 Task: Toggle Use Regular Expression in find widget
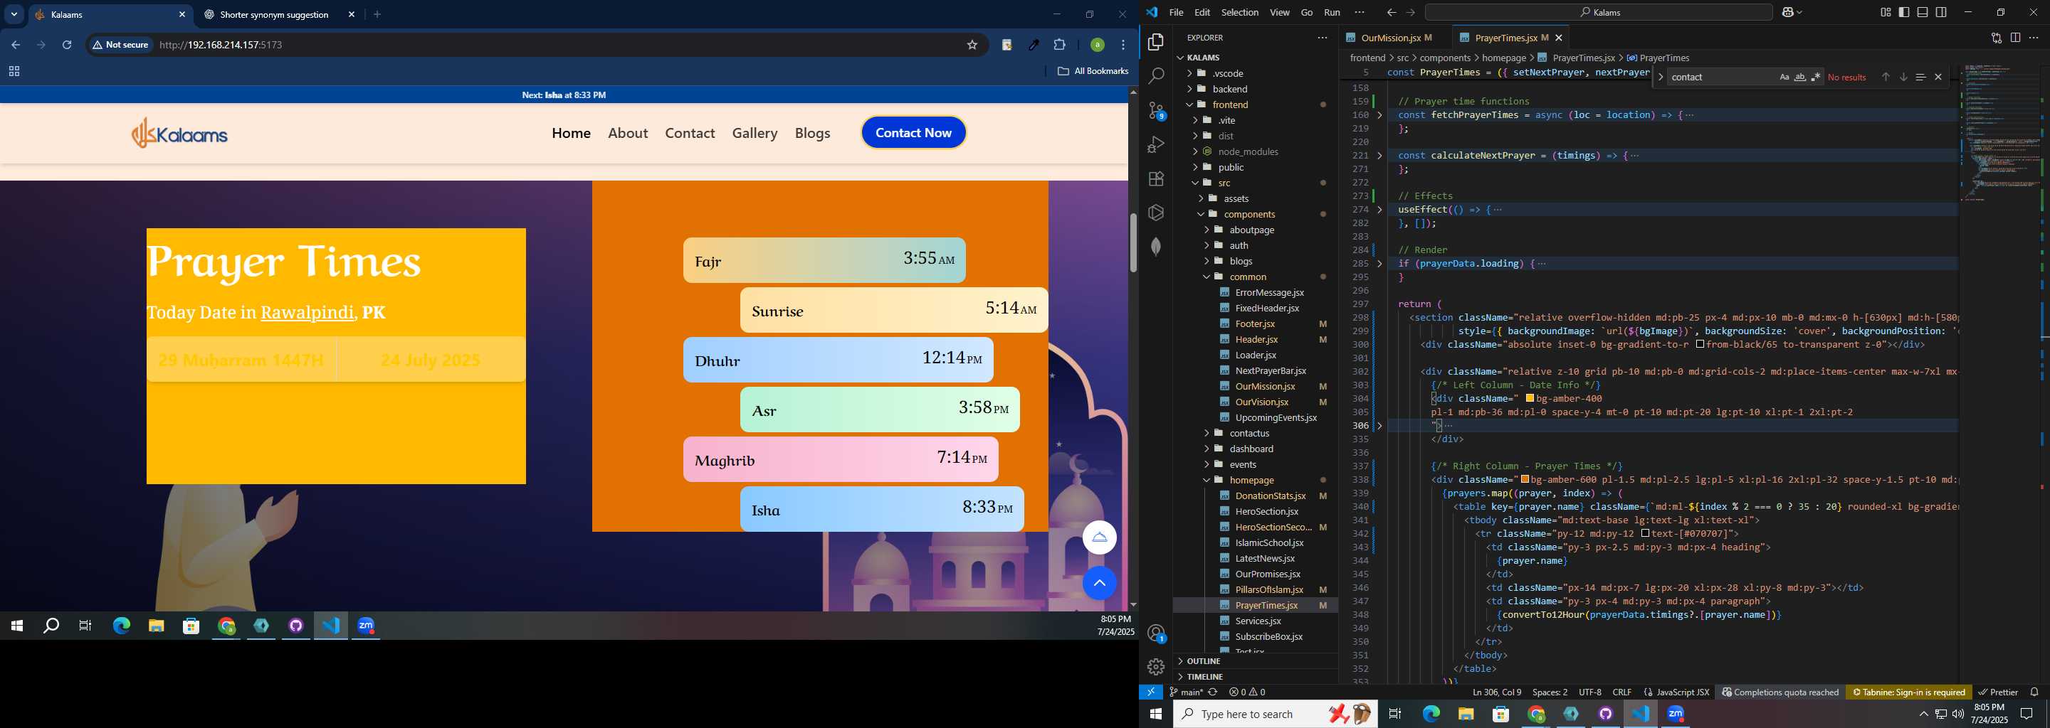pos(1815,77)
